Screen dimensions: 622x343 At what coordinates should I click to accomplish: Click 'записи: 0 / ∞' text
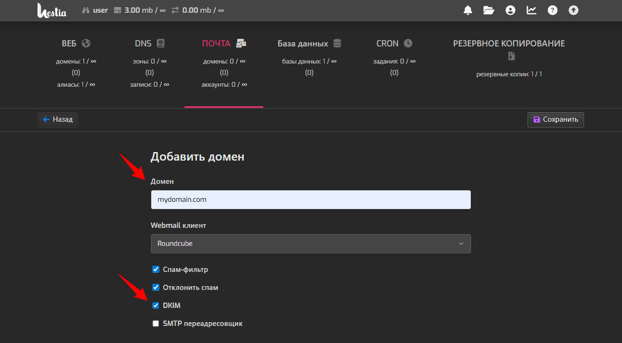coord(149,84)
